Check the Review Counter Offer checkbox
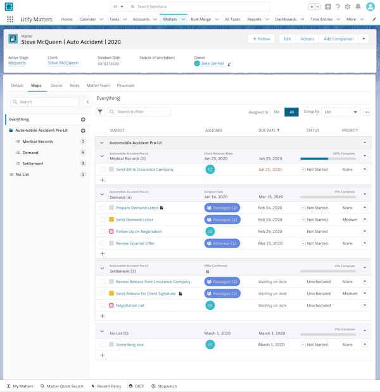The width and height of the screenshot is (380, 392). pyautogui.click(x=103, y=243)
